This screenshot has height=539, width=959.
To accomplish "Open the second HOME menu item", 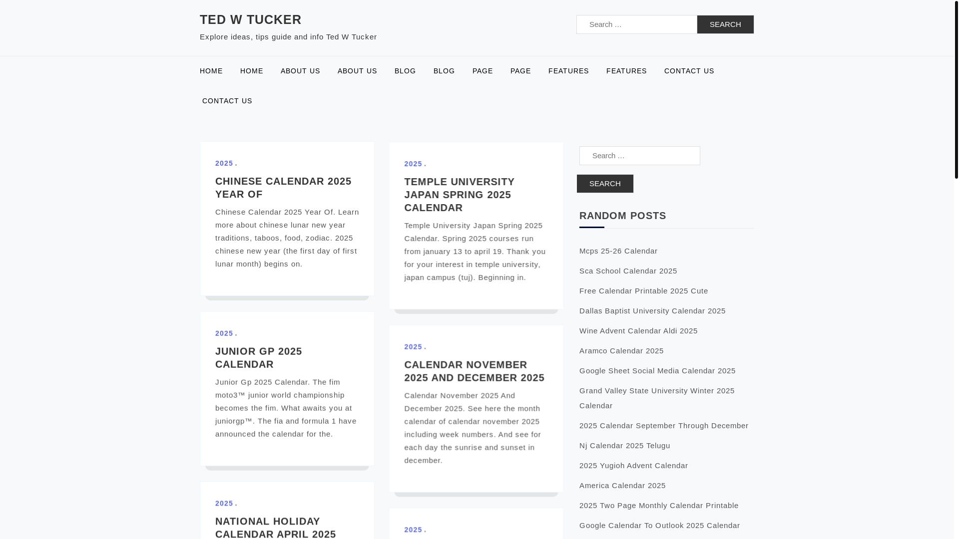I will point(252,71).
